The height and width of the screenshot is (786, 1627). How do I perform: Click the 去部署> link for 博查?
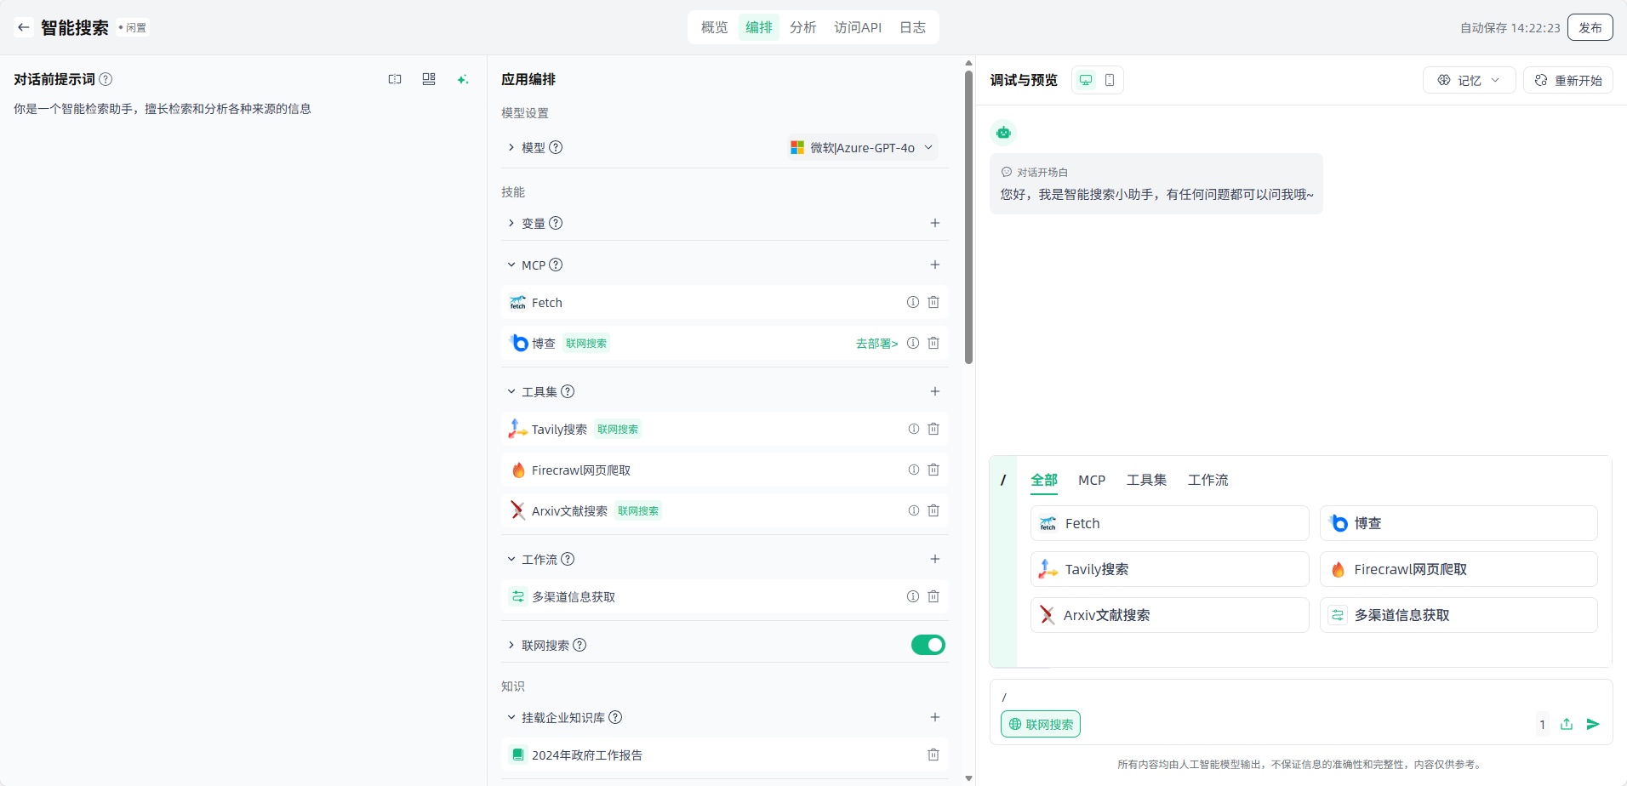[876, 344]
